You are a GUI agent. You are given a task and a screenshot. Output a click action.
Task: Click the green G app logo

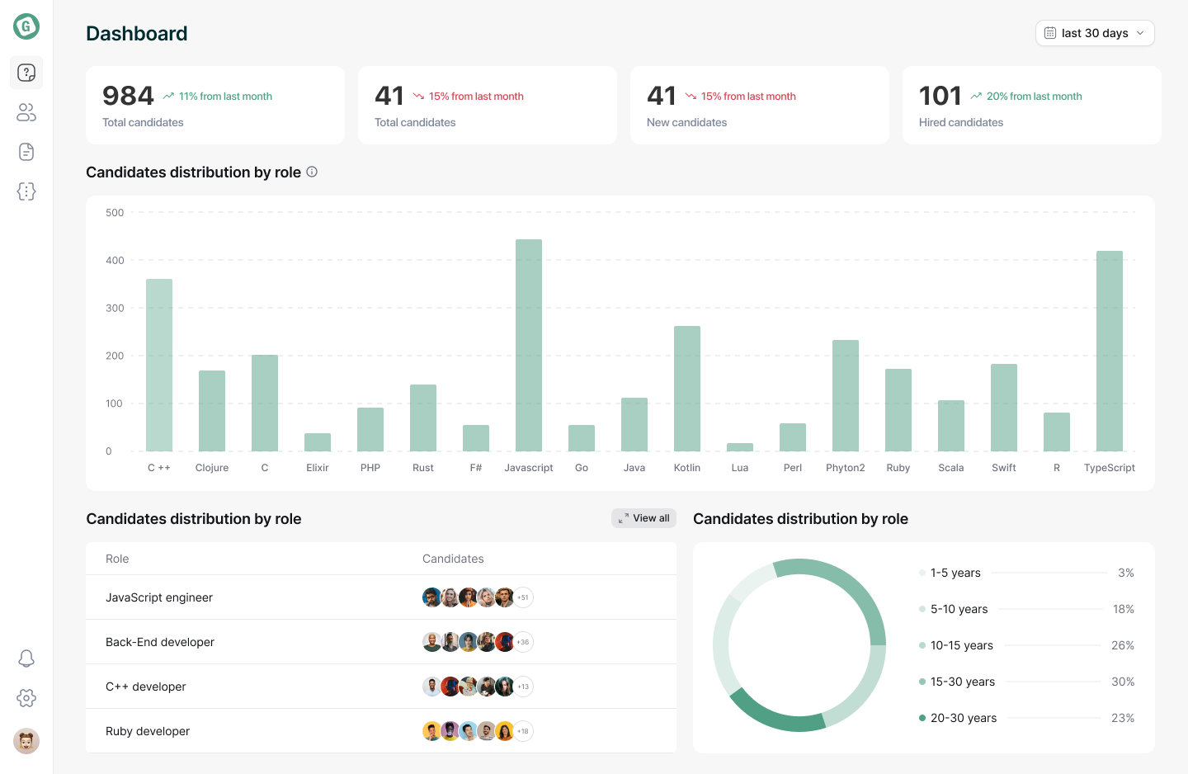pos(26,26)
